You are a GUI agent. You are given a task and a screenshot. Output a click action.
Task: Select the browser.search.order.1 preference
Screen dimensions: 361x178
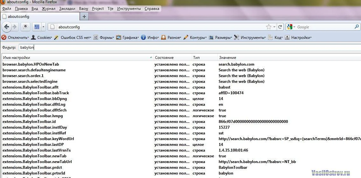click(x=181, y=76)
